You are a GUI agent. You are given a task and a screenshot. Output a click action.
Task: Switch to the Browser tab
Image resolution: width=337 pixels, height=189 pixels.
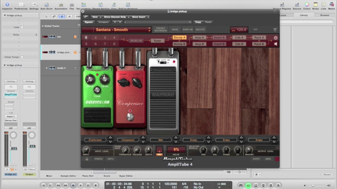[325, 15]
